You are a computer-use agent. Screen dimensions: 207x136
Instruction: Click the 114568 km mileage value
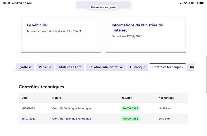pyautogui.click(x=165, y=109)
